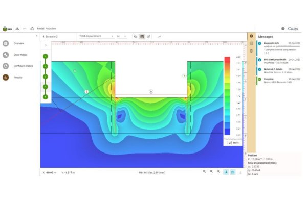307x204 pixels.
Task: Click the marker beside the right wall
Action: (x=184, y=76)
